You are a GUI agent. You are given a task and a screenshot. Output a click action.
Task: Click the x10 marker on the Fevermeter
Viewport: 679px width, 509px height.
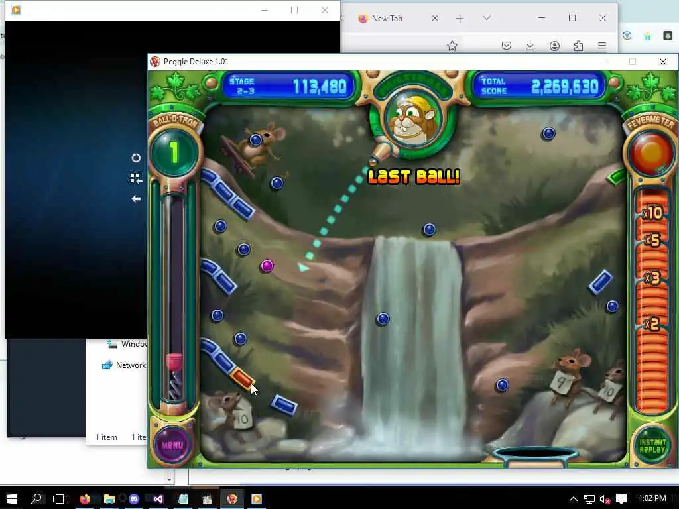[x=652, y=213]
